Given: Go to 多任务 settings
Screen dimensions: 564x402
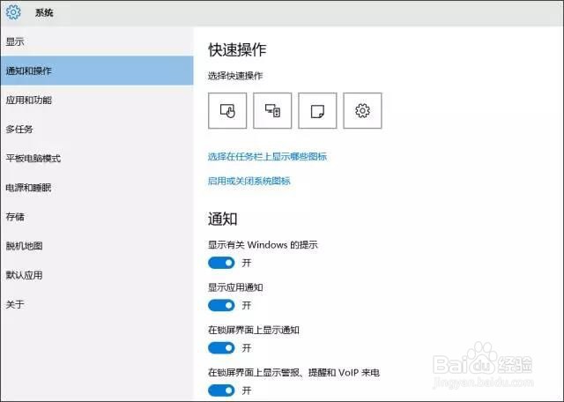Looking at the screenshot, I should [97, 129].
